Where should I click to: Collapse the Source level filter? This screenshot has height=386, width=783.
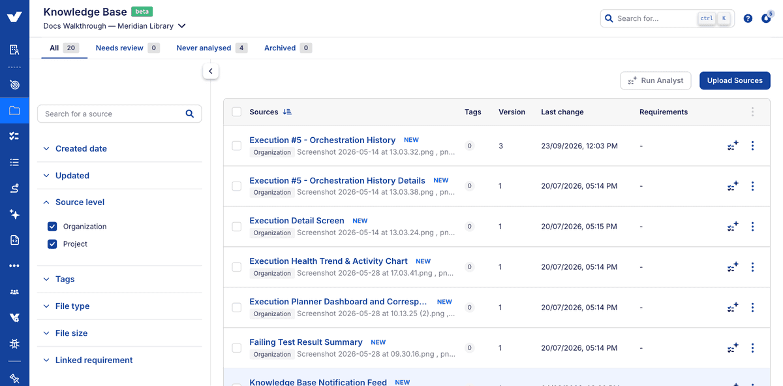pyautogui.click(x=119, y=202)
